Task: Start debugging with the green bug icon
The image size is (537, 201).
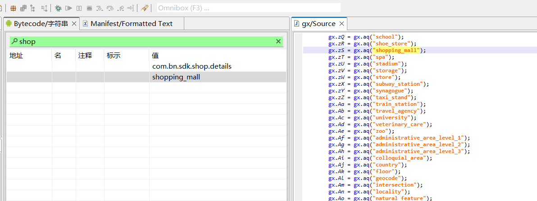Action: click(x=59, y=8)
